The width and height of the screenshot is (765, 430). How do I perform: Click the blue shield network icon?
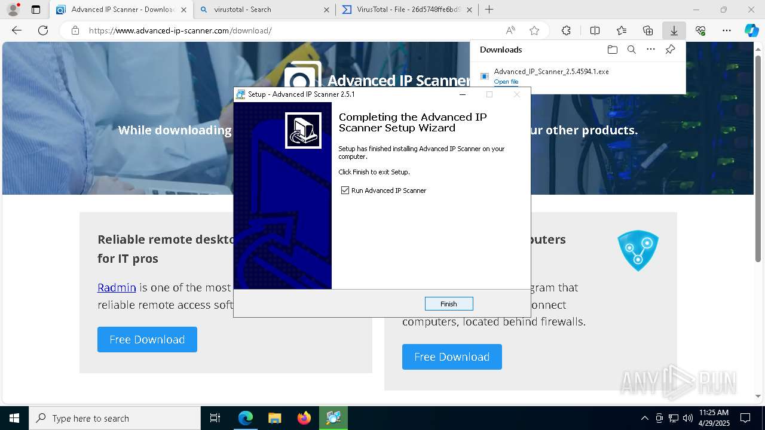pyautogui.click(x=638, y=250)
